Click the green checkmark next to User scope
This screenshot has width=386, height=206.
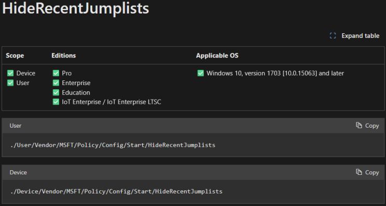tap(10, 83)
